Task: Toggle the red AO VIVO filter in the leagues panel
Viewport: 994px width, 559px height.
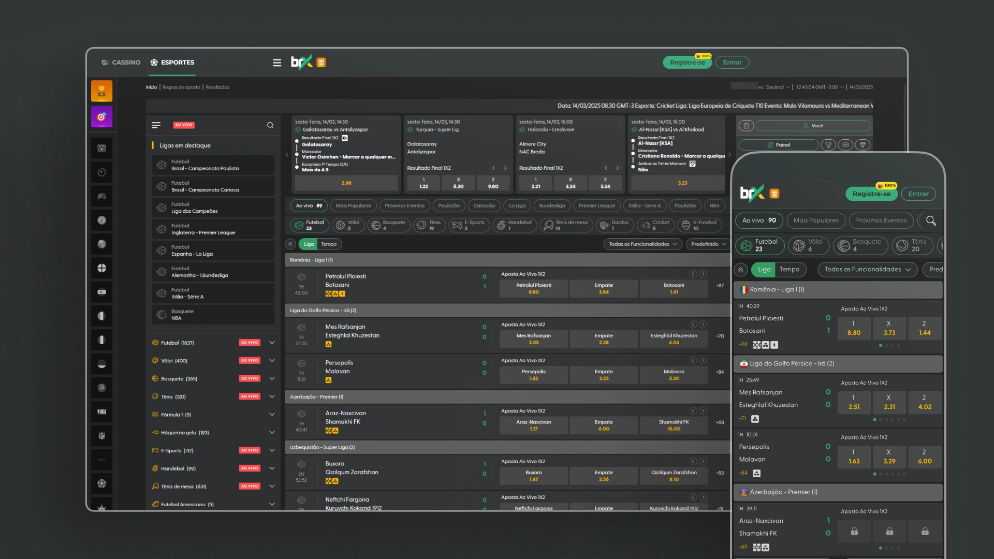Action: point(184,125)
